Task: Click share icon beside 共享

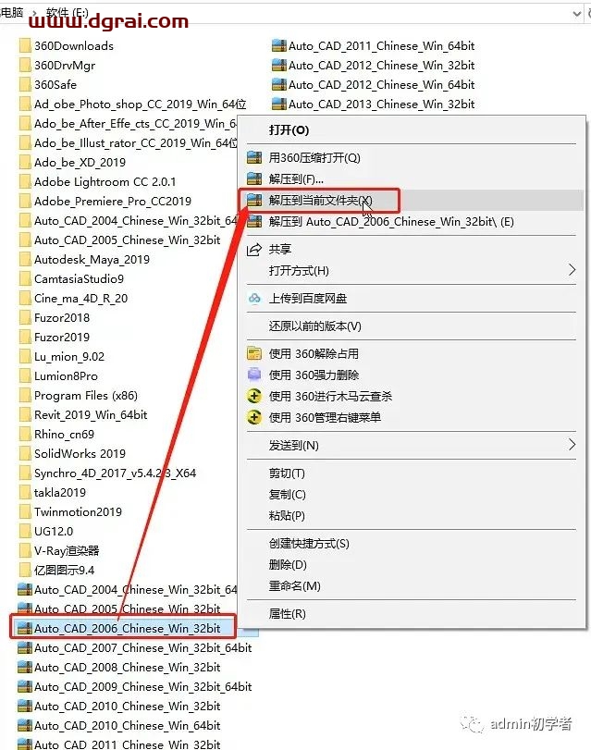Action: point(254,249)
